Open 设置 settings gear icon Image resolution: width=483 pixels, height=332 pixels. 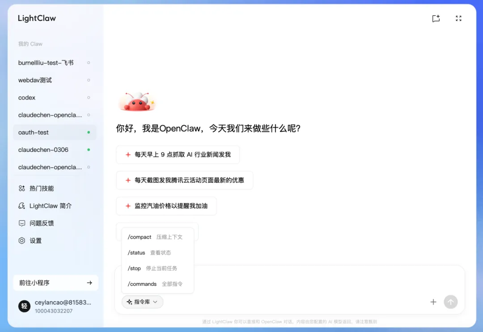(x=21, y=241)
